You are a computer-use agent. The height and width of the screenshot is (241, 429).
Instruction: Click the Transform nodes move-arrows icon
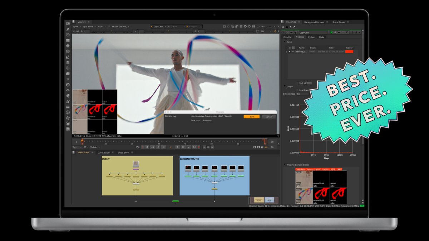coord(68,68)
